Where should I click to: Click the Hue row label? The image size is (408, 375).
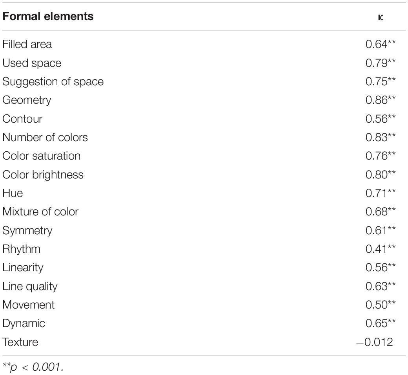pyautogui.click(x=13, y=193)
